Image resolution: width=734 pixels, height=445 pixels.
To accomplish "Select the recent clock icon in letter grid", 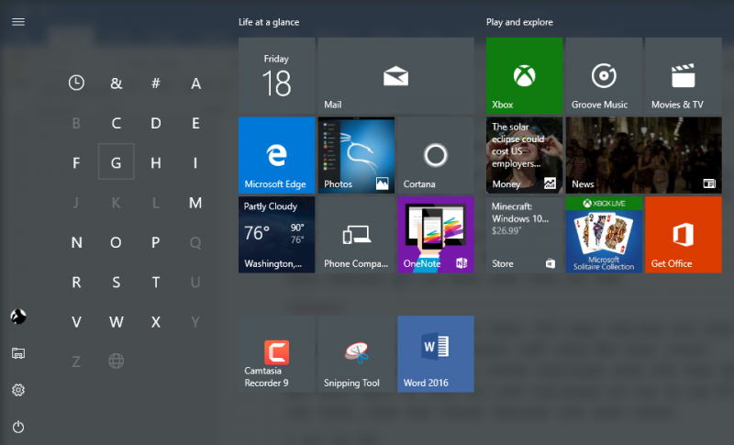I will [x=76, y=83].
